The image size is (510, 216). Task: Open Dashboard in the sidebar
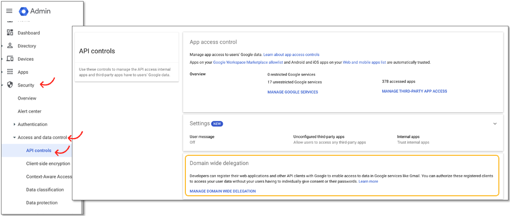tap(29, 33)
